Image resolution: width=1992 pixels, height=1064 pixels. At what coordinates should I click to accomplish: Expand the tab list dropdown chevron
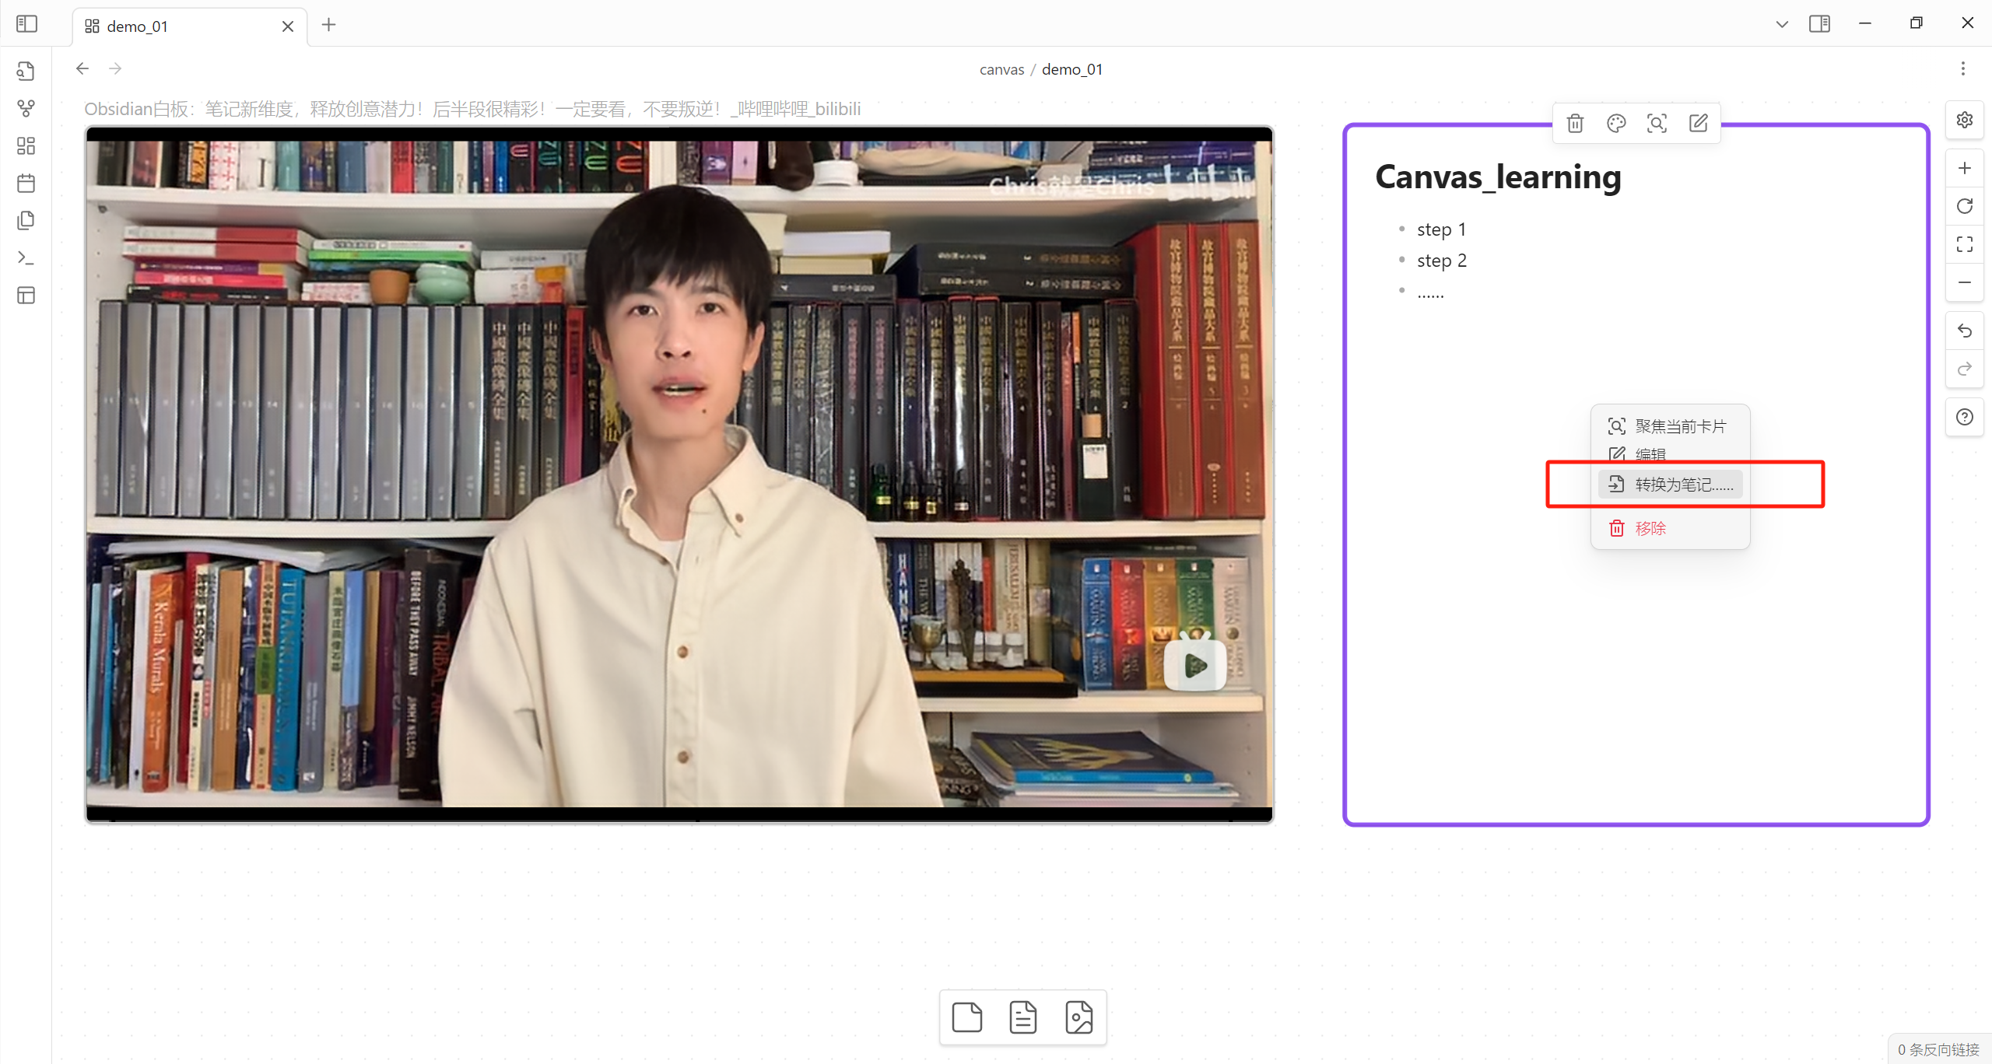[1781, 24]
